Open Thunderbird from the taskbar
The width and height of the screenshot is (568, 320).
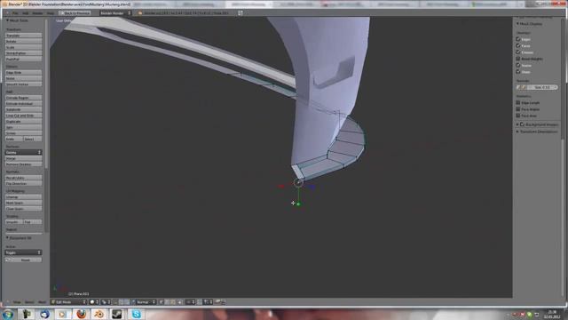[x=44, y=314]
